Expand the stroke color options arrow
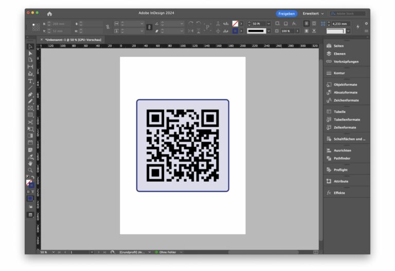 (241, 31)
